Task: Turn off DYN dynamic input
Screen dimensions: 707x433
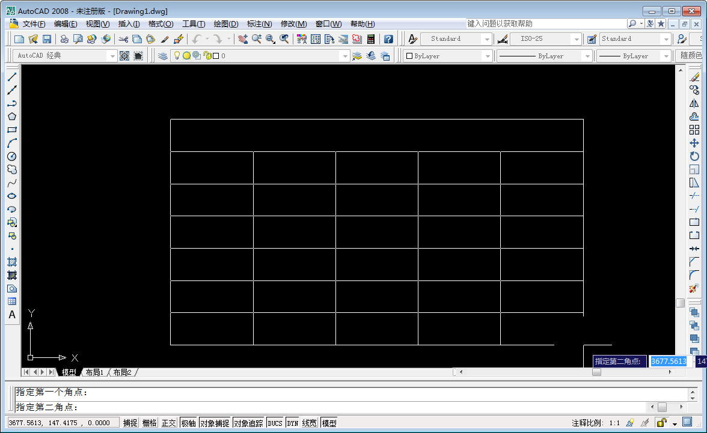Action: point(292,422)
